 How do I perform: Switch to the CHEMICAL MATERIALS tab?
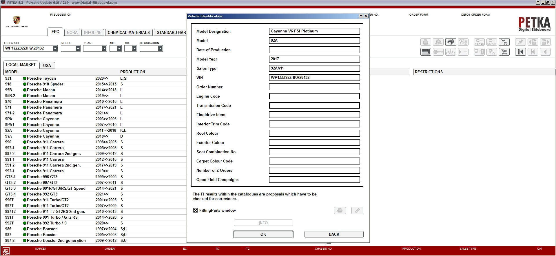[x=129, y=32]
